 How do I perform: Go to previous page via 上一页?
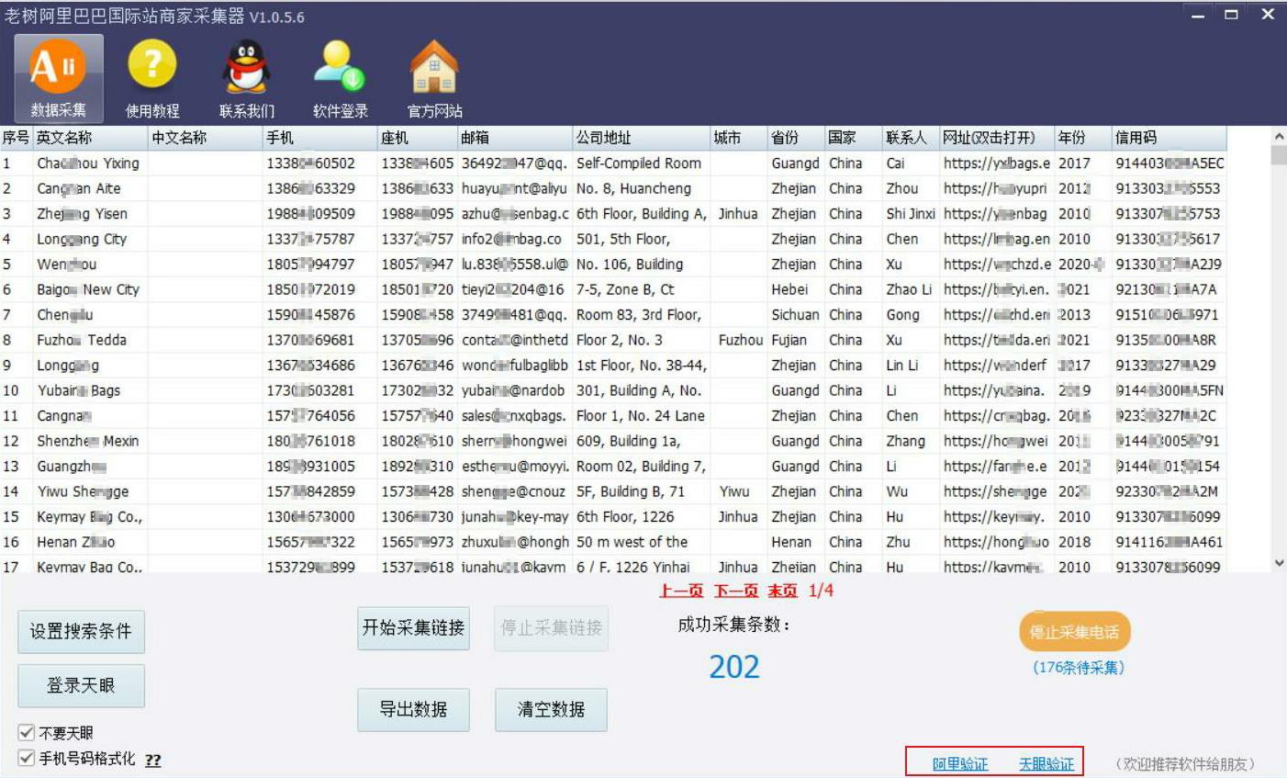pyautogui.click(x=681, y=591)
